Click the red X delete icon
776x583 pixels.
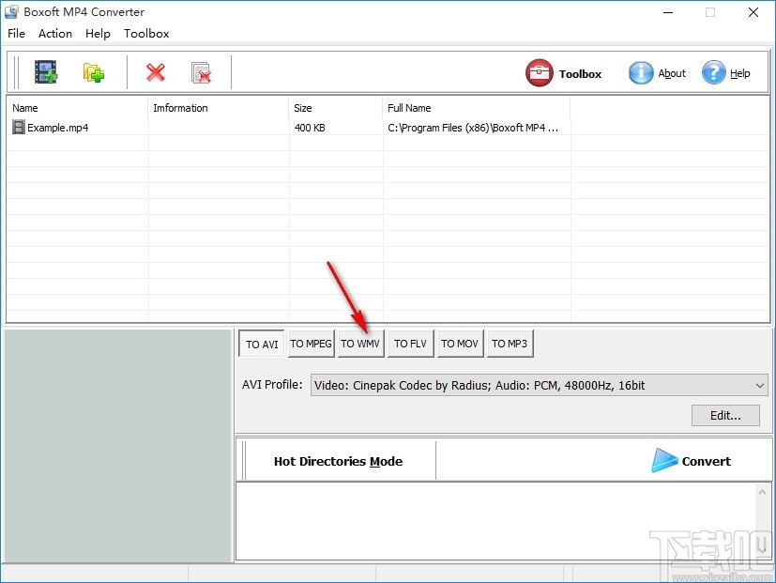click(x=155, y=71)
